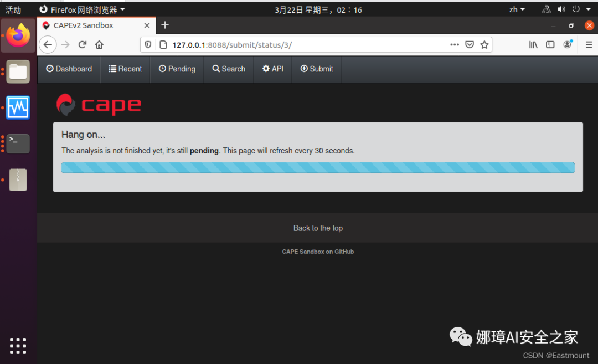The height and width of the screenshot is (364, 598).
Task: Open CAPE Sandbox on GitHub link
Action: (x=318, y=252)
